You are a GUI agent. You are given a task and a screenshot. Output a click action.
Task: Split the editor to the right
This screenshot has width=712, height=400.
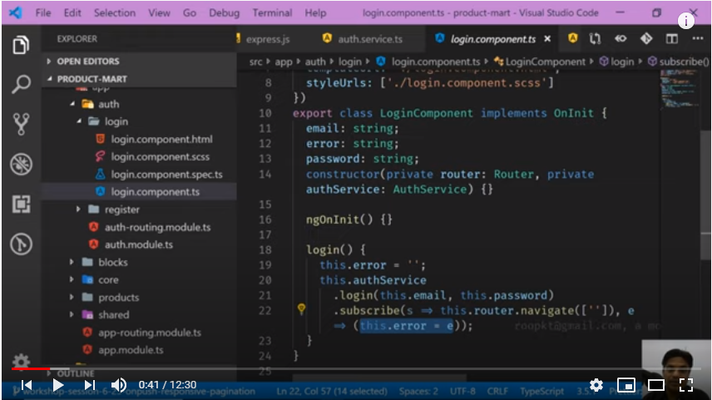671,38
